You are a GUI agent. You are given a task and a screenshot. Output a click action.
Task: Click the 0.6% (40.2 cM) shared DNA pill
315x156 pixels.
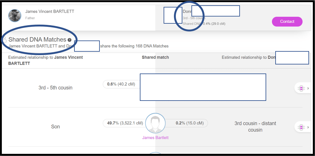click(x=120, y=84)
